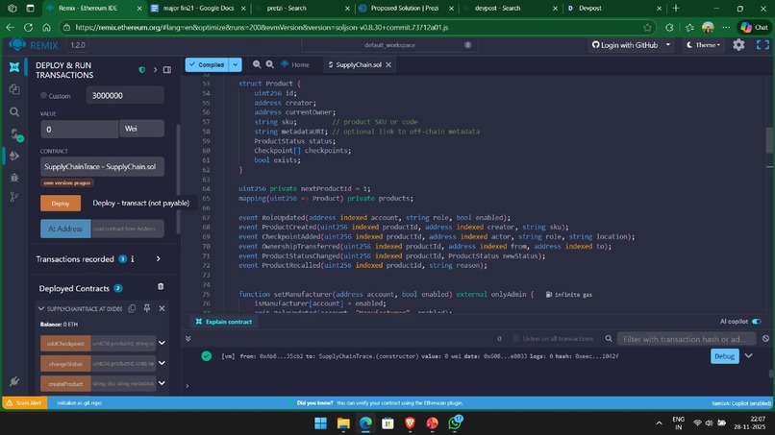
Task: Expand the Transactions recorded section
Action: pos(158,258)
